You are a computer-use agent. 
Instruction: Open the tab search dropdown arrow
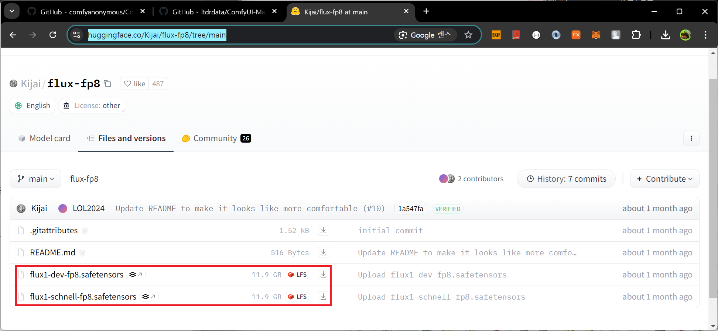click(x=12, y=11)
